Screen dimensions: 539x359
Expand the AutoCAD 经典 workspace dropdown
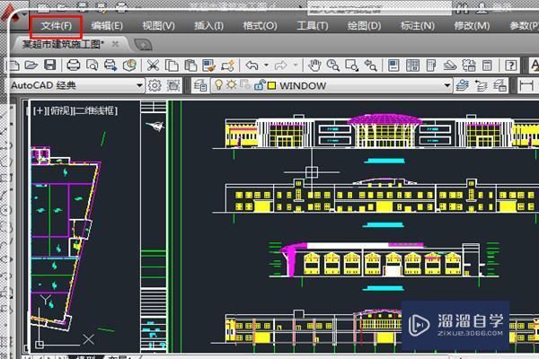[x=139, y=85]
